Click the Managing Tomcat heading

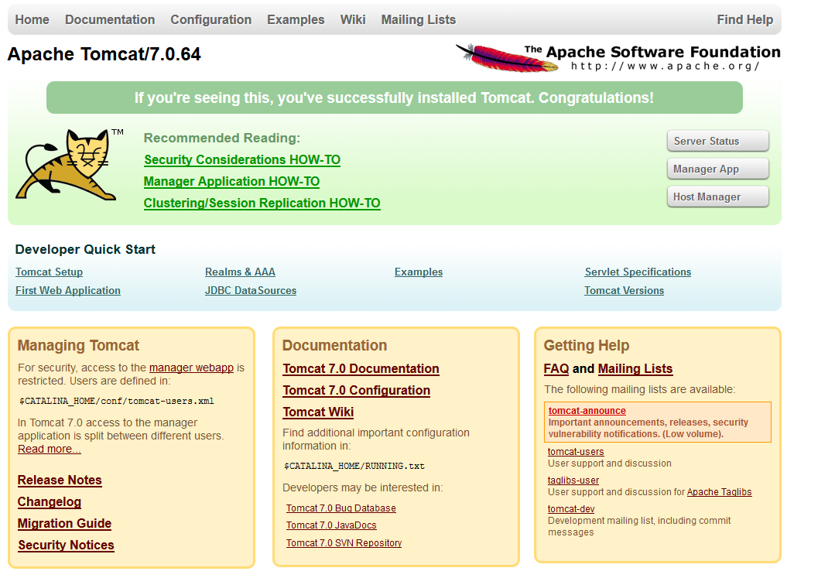78,346
